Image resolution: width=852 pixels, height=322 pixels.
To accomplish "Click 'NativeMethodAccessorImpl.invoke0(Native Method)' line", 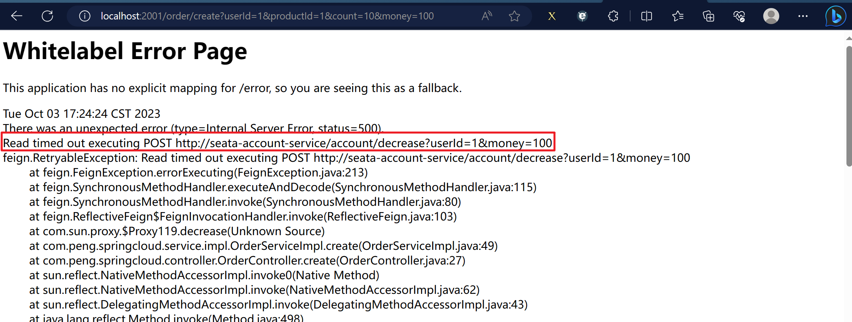I will point(204,275).
